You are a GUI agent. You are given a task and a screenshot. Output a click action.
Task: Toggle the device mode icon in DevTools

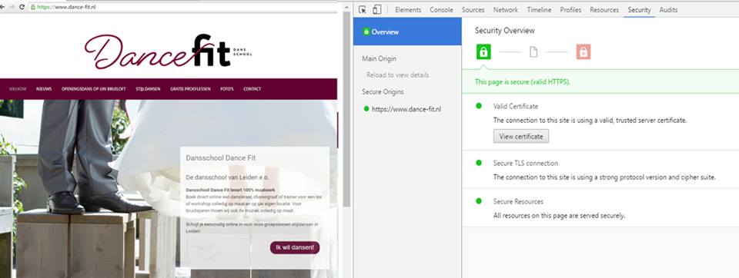(376, 9)
